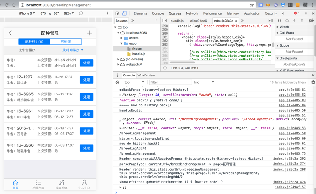This screenshot has height=194, width=316.
Task: Click 处理 button for cow 16-6965
Action: coord(86,97)
